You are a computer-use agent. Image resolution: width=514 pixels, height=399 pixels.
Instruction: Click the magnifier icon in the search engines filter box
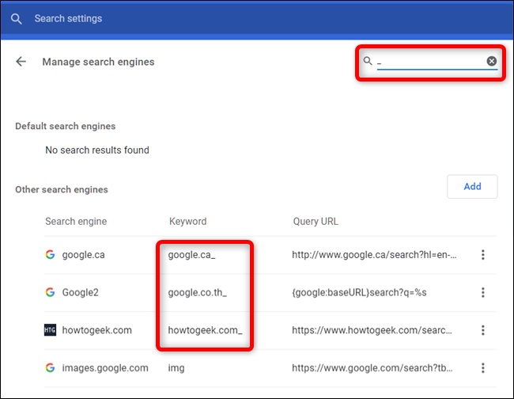[368, 61]
